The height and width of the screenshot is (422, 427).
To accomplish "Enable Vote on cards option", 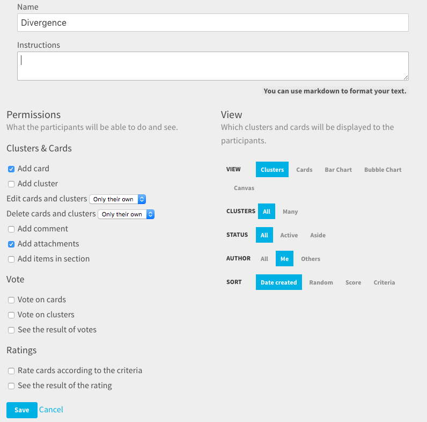I will 11,300.
